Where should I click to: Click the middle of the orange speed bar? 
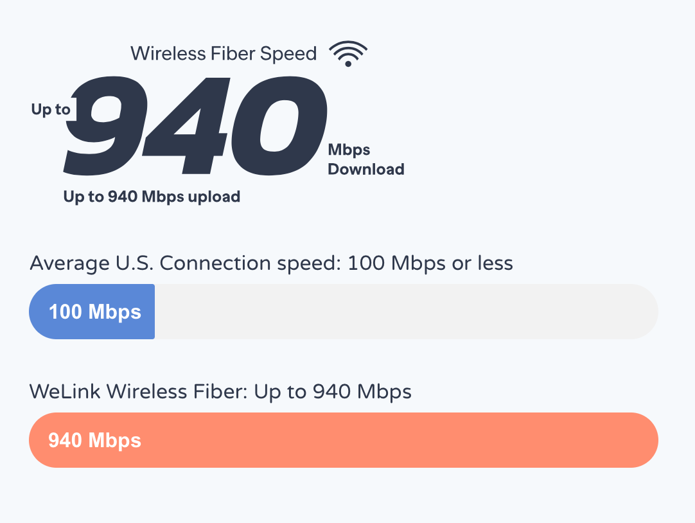[x=344, y=440]
